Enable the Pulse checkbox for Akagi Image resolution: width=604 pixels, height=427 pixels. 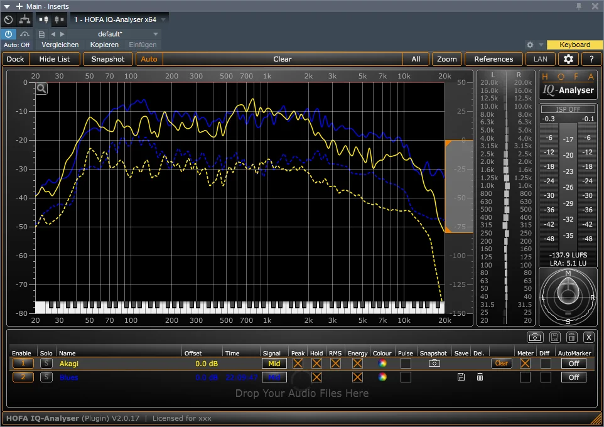(406, 363)
